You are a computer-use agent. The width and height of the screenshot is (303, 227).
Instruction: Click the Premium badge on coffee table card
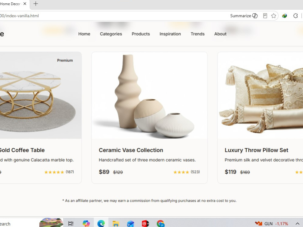[65, 61]
